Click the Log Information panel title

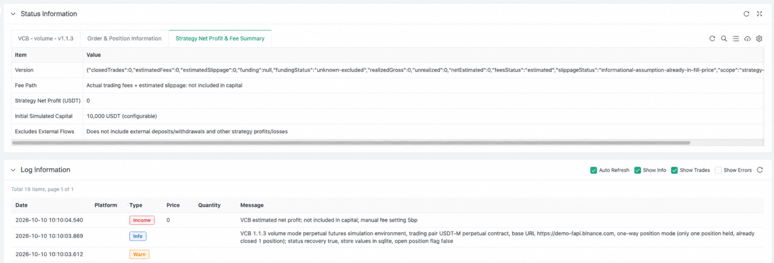pos(45,170)
